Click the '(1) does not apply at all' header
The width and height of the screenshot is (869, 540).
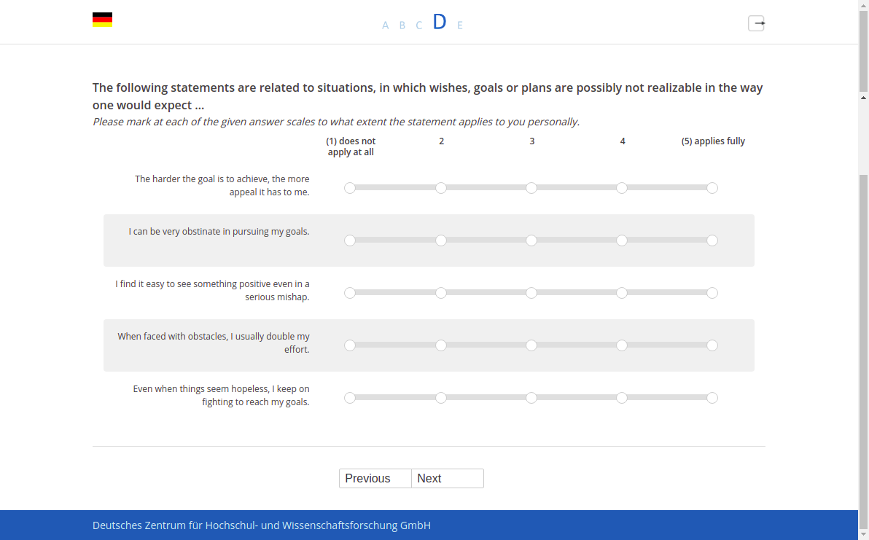(351, 146)
